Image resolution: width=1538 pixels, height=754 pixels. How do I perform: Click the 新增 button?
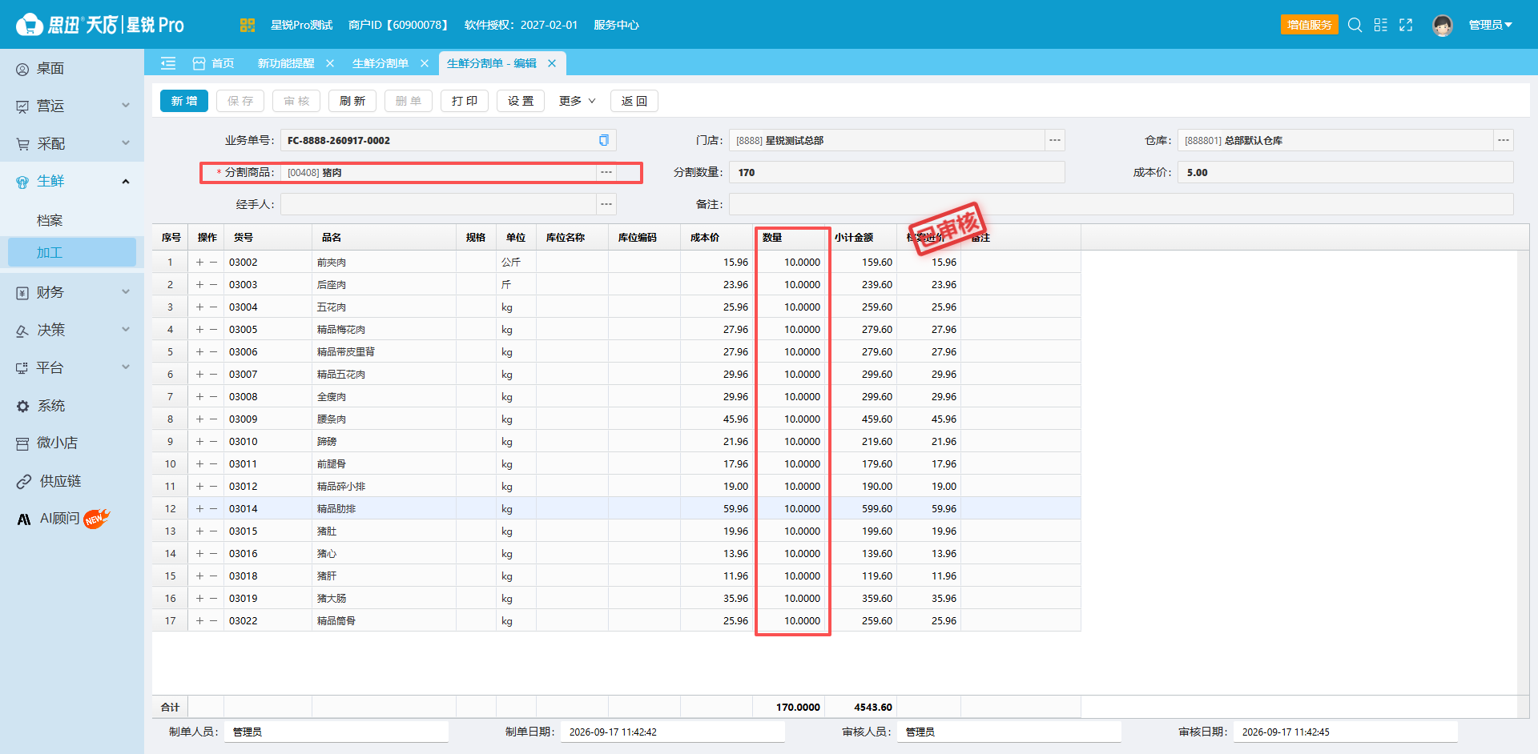click(x=184, y=101)
